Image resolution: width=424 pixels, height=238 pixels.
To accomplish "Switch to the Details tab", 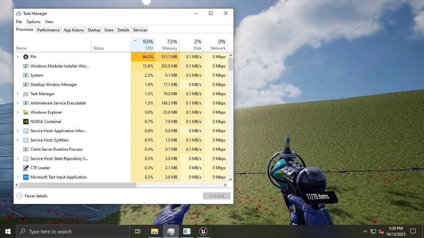I will point(123,30).
